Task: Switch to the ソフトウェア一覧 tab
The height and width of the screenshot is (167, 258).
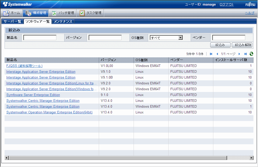Action: [38, 21]
